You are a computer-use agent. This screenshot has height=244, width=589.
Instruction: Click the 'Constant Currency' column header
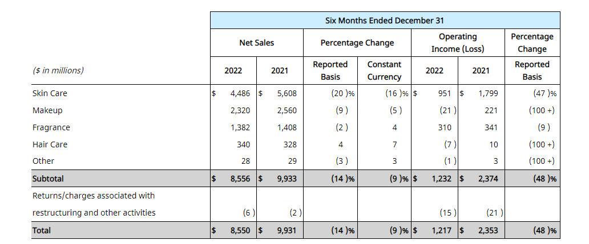pos(384,71)
